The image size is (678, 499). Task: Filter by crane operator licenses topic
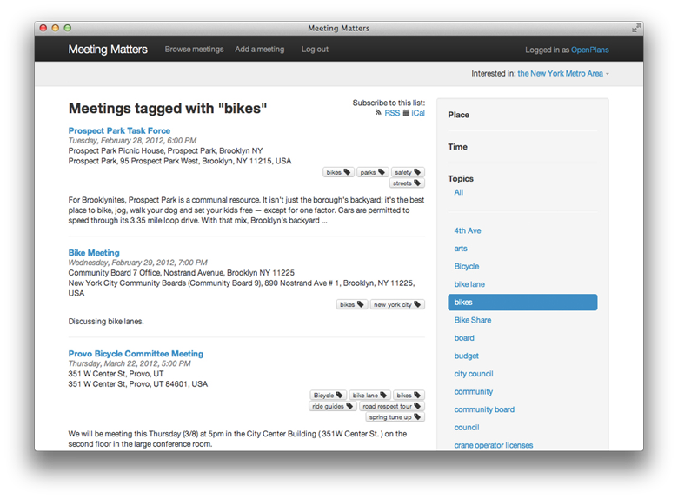click(494, 445)
